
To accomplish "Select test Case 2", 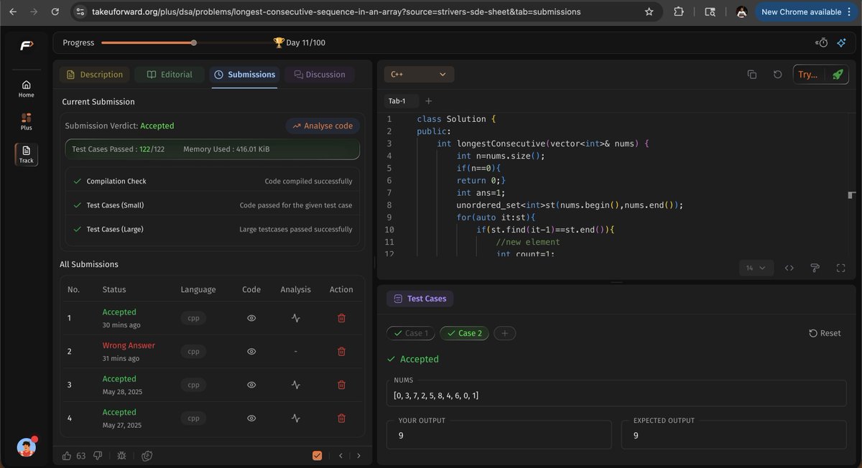I will pos(464,333).
